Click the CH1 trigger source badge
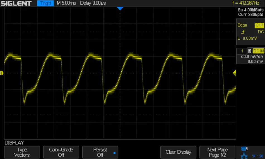The width and height of the screenshot is (265, 159). tap(259, 25)
